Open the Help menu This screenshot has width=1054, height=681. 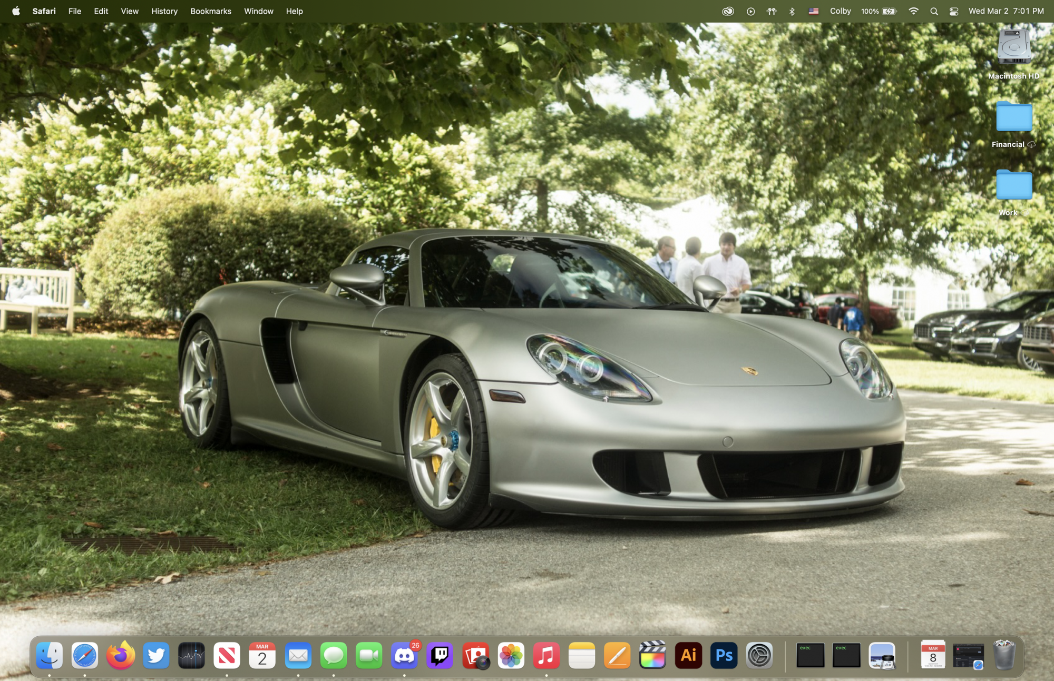(295, 11)
